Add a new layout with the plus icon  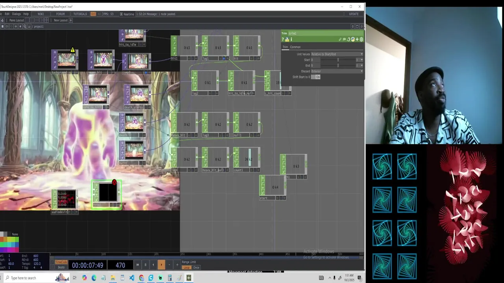click(71, 20)
